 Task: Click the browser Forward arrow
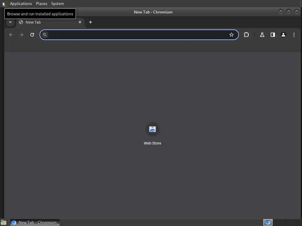(22, 35)
